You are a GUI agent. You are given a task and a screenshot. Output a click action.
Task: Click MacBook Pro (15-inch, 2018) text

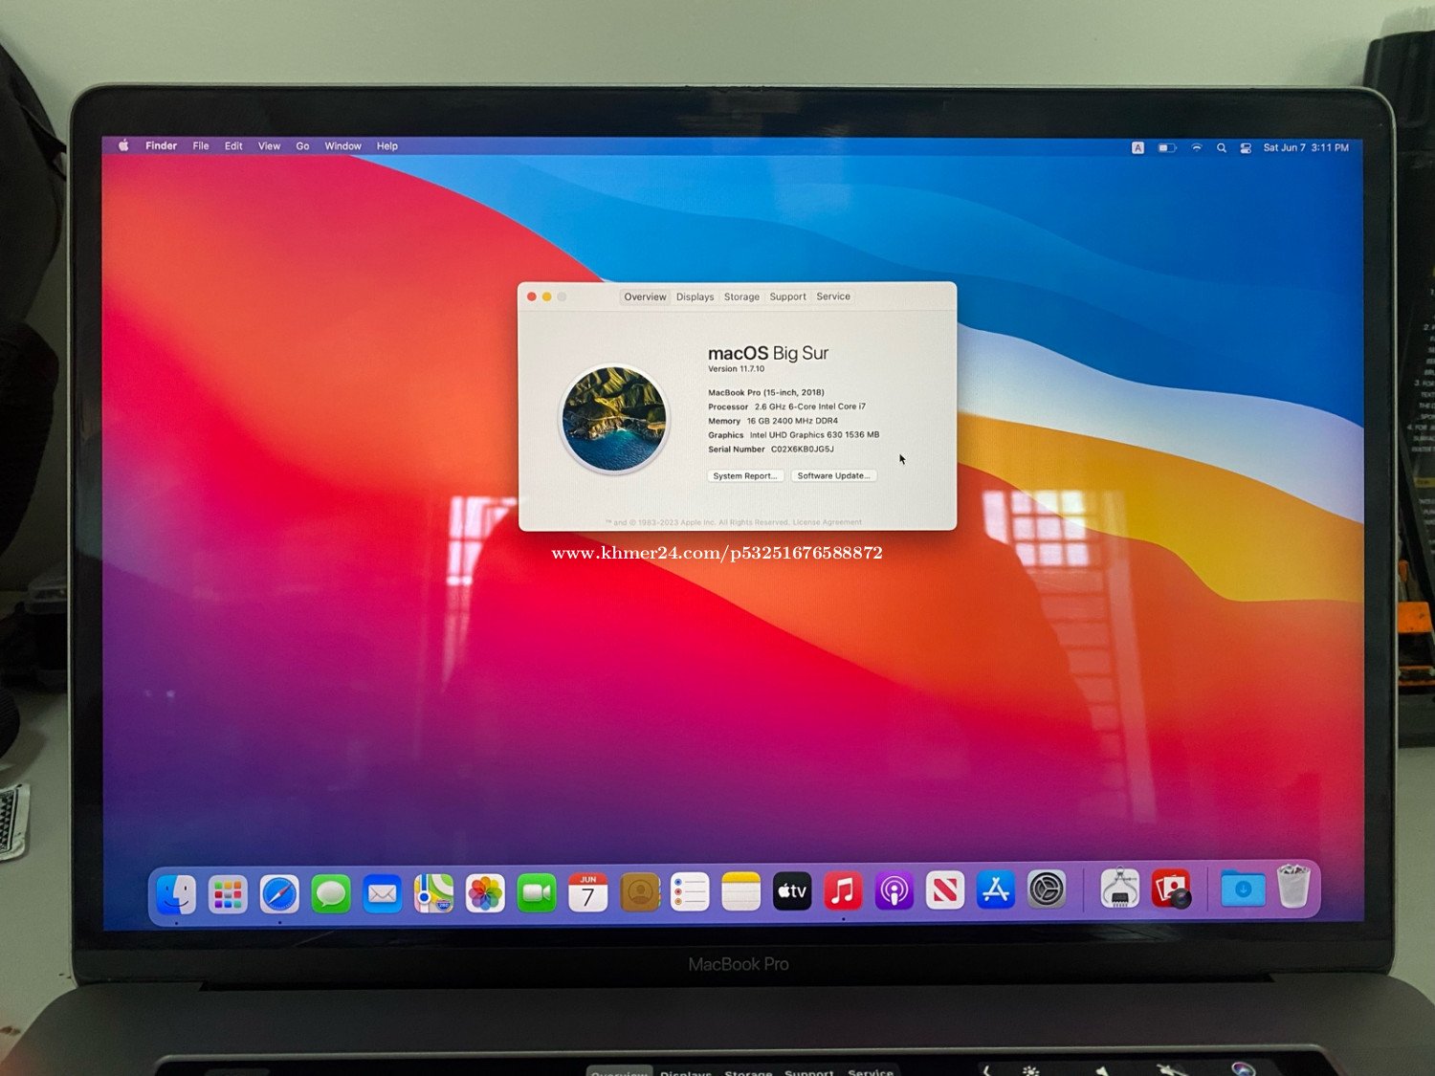765,392
